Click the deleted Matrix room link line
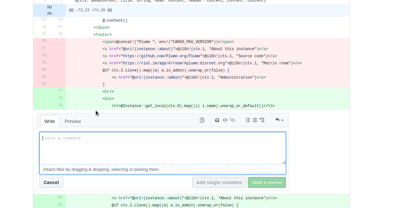This screenshot has height=208, width=396. click(x=208, y=63)
